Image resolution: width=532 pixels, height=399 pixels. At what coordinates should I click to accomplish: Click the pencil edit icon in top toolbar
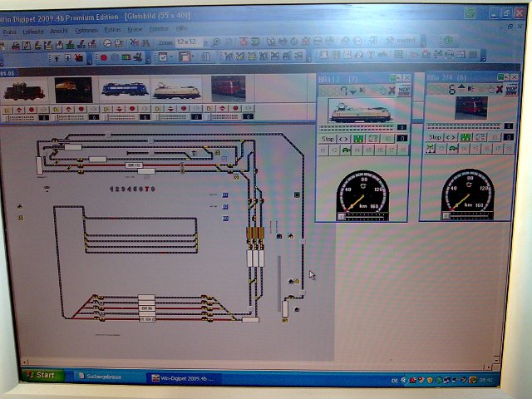pos(27,46)
